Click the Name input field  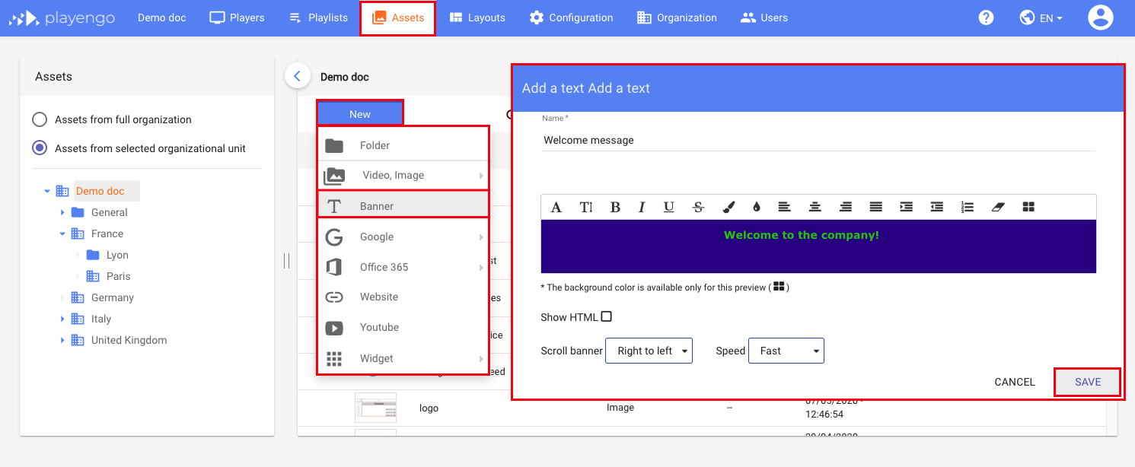click(x=818, y=140)
